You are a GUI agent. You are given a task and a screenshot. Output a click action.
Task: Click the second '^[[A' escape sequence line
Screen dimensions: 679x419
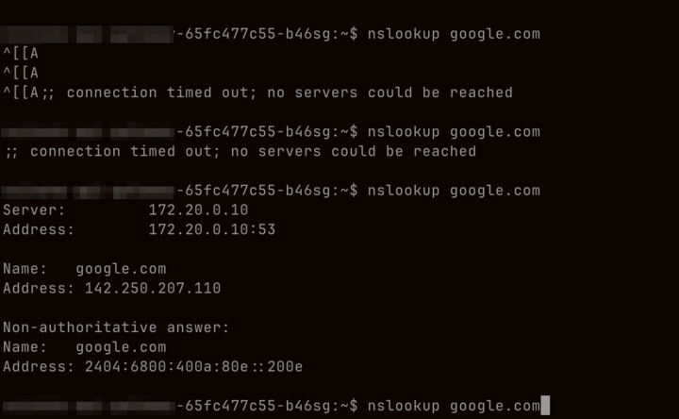point(21,73)
